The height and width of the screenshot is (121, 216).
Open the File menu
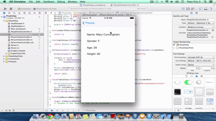[x=31, y=2]
